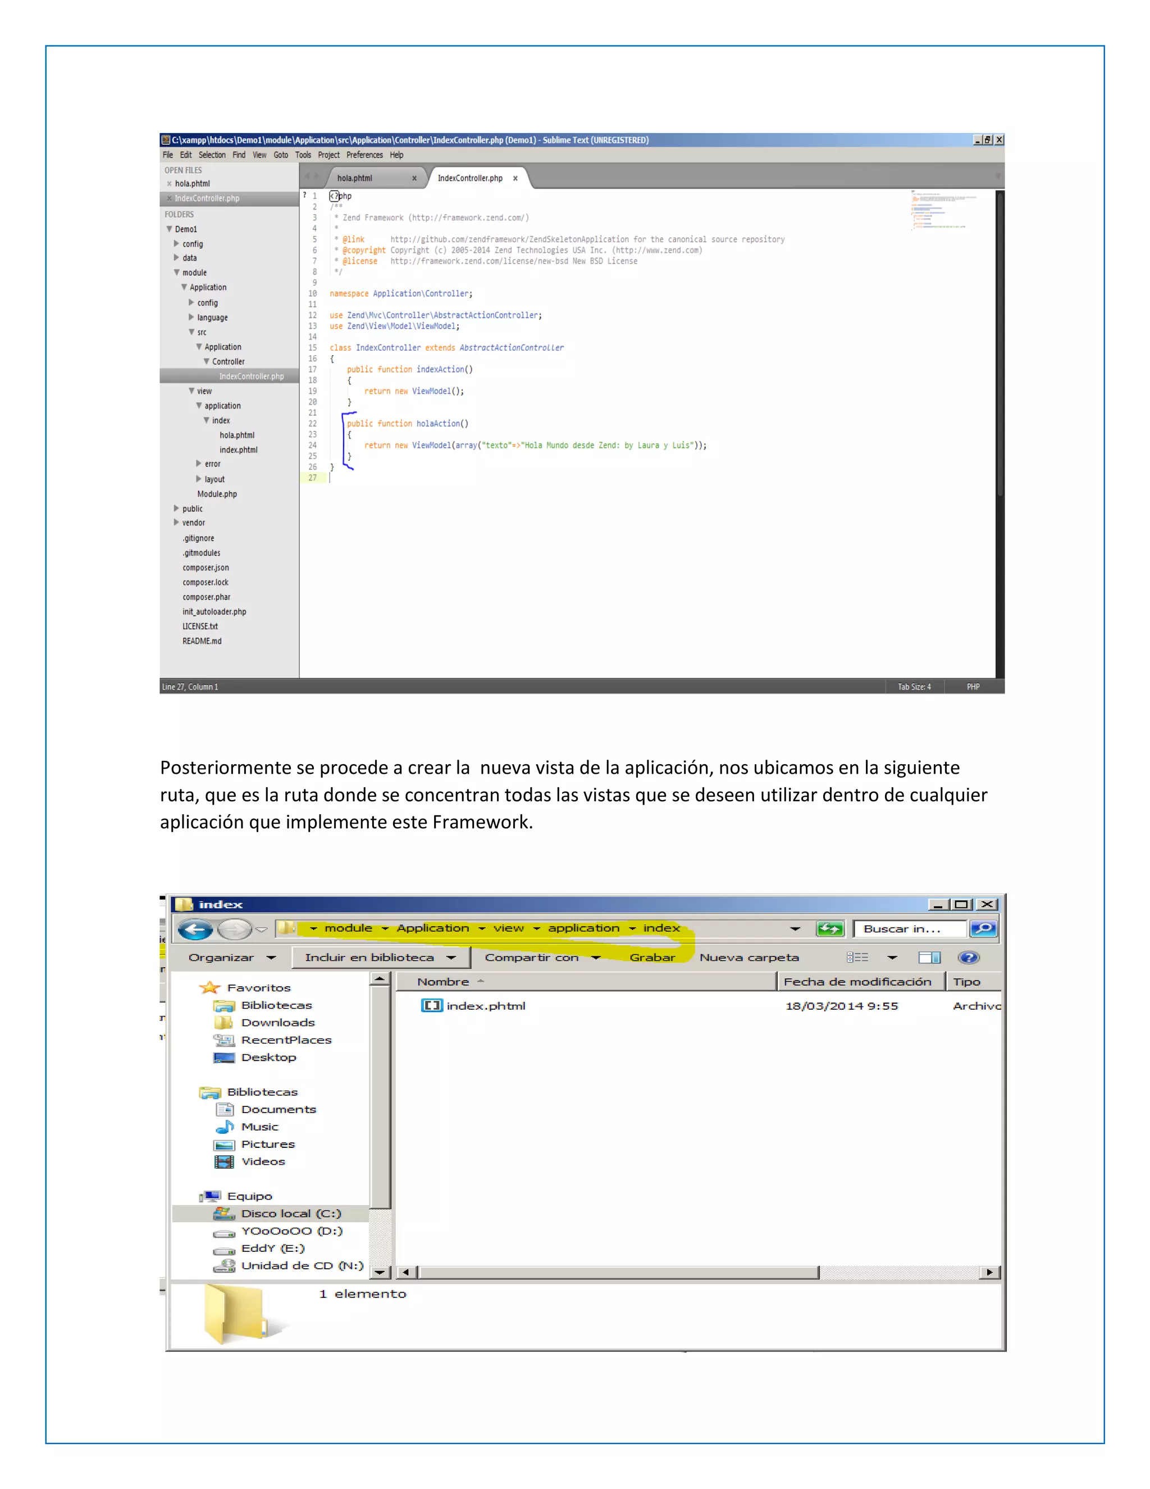Click the Pictures library icon

(224, 1145)
